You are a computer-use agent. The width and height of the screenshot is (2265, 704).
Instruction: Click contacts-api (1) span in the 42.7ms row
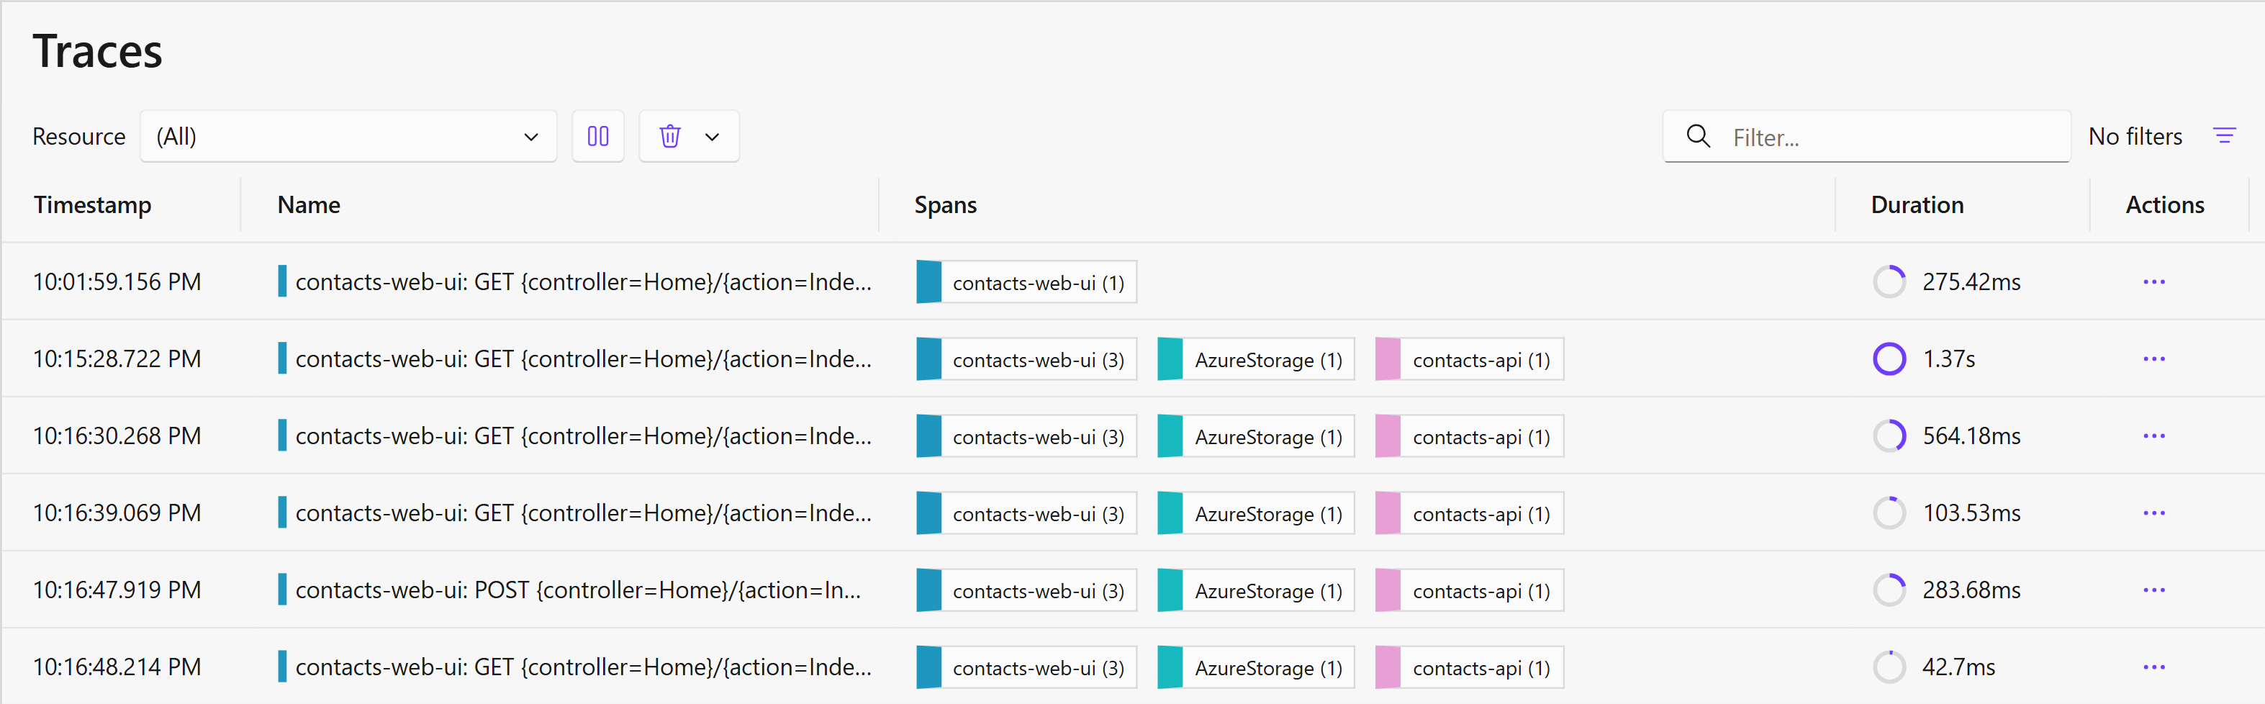1469,668
